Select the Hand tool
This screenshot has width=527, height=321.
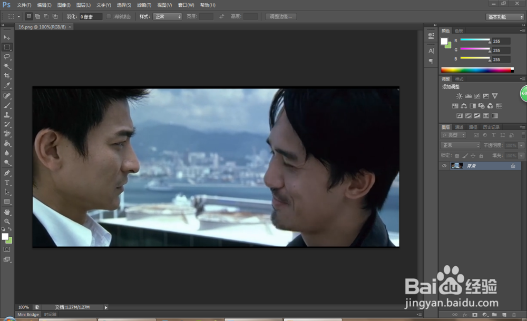7,212
